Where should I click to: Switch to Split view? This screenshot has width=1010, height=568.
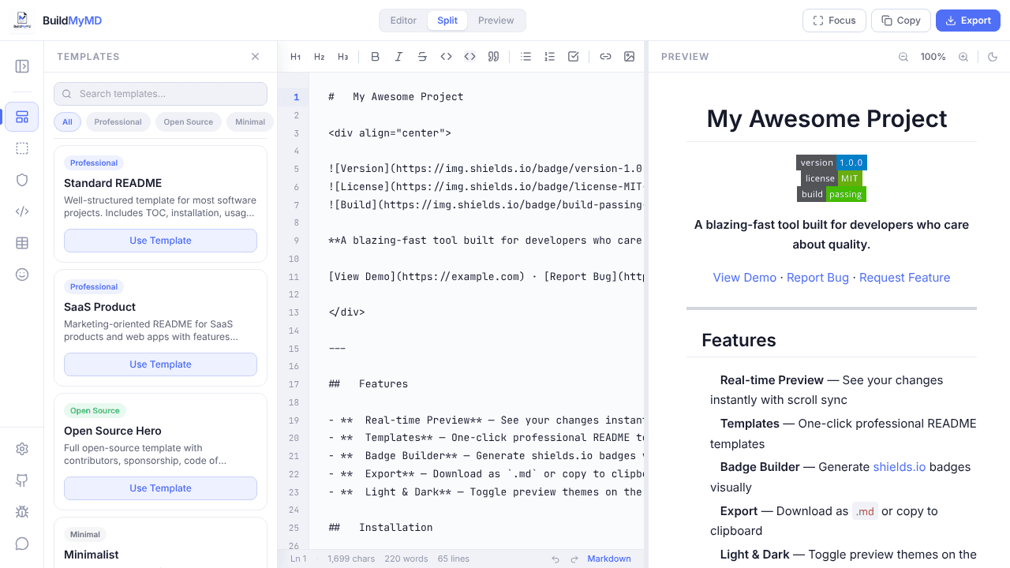447,21
